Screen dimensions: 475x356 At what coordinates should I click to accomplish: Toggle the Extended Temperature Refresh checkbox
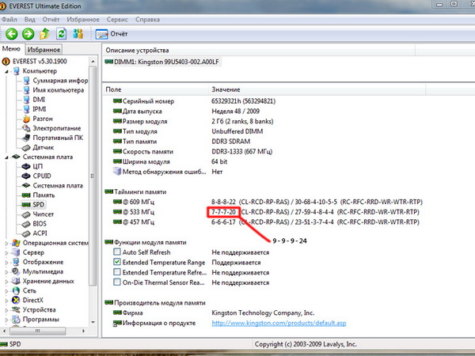click(x=117, y=272)
